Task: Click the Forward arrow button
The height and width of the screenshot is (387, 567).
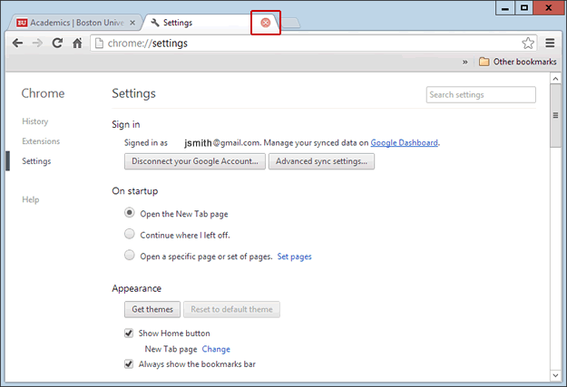Action: [x=37, y=44]
